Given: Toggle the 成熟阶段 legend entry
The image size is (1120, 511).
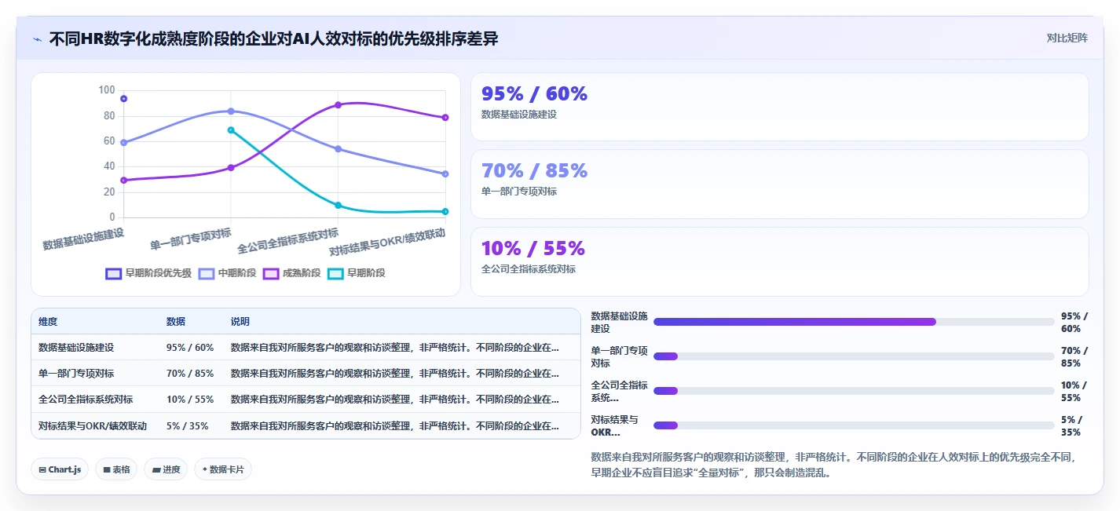Looking at the screenshot, I should (x=291, y=273).
